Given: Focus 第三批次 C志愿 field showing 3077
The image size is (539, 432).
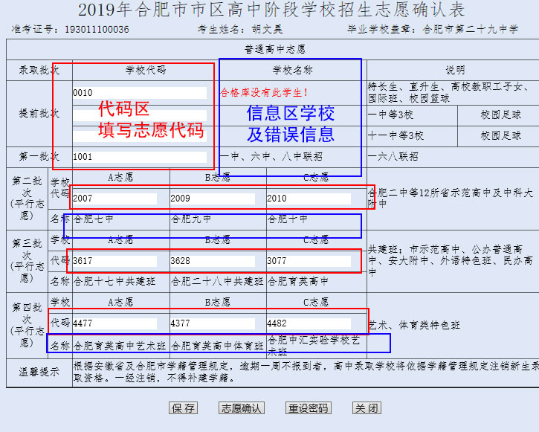Looking at the screenshot, I should 309,261.
